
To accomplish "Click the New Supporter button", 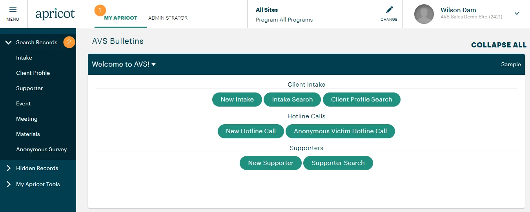I will click(x=271, y=163).
